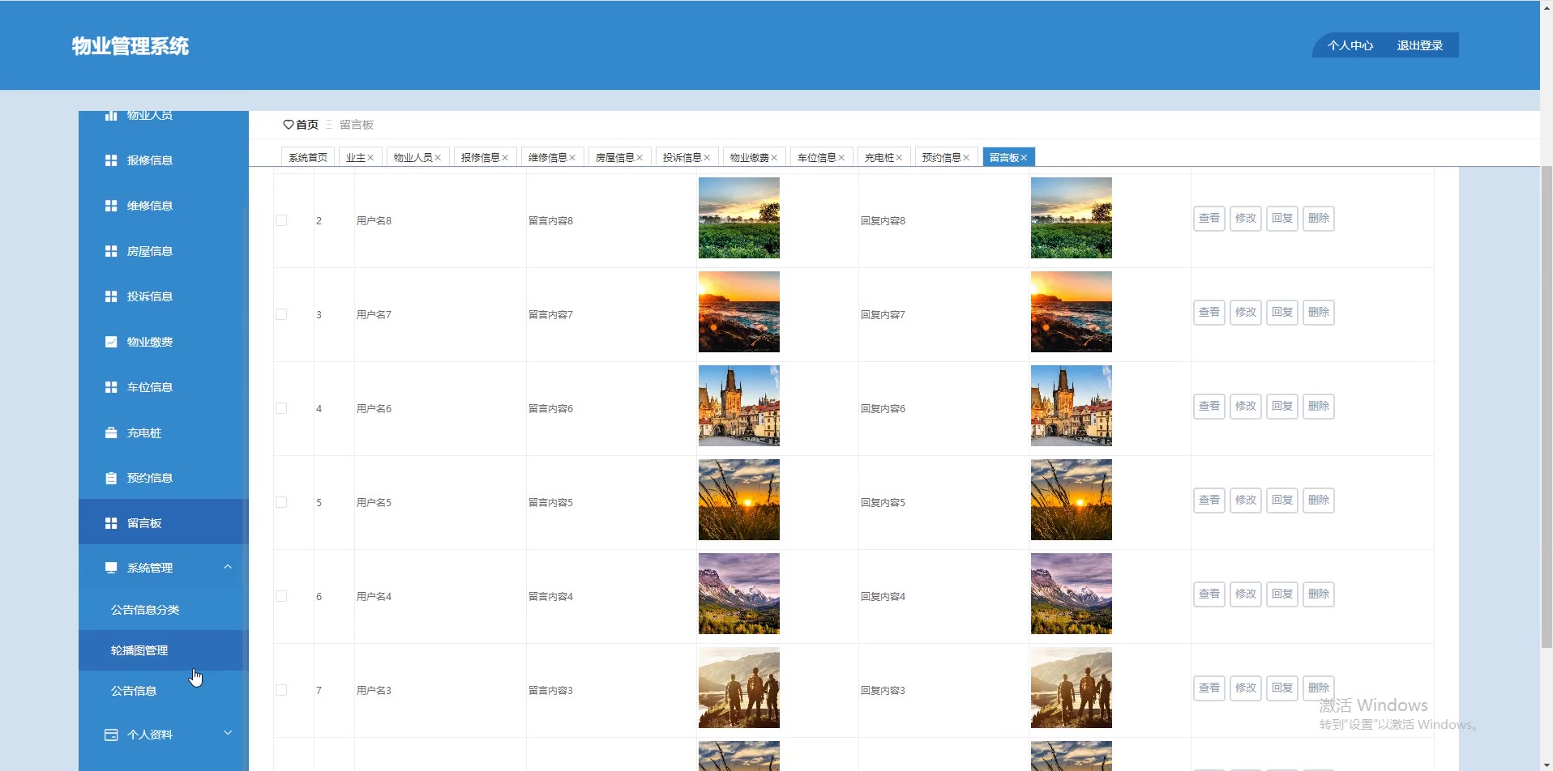Viewport: 1553px width, 771px height.
Task: Click the chart icon beside 物业缴费
Action: coord(111,342)
